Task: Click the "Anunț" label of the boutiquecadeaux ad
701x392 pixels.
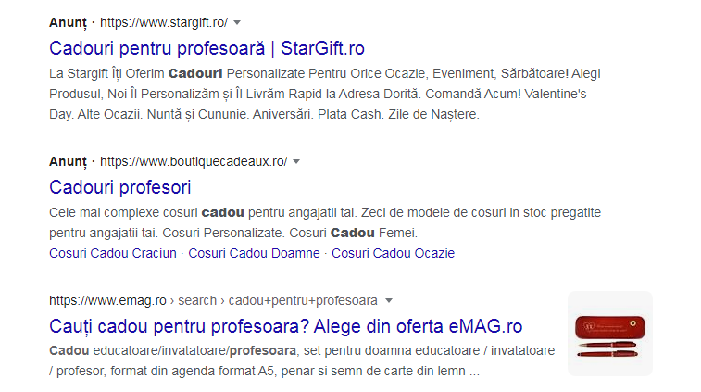Action: 68,162
